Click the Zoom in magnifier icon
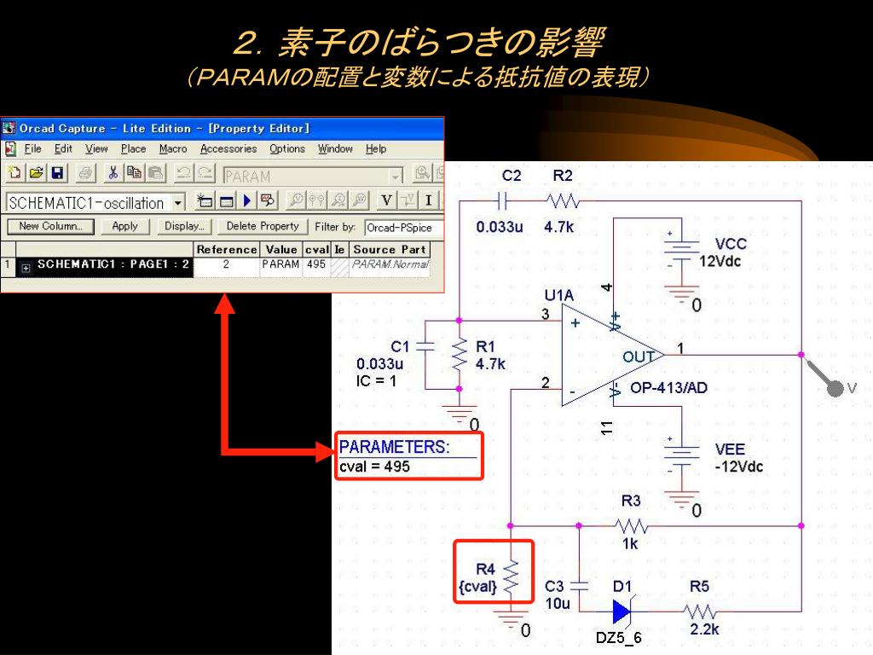This screenshot has height=655, width=873. [x=422, y=173]
